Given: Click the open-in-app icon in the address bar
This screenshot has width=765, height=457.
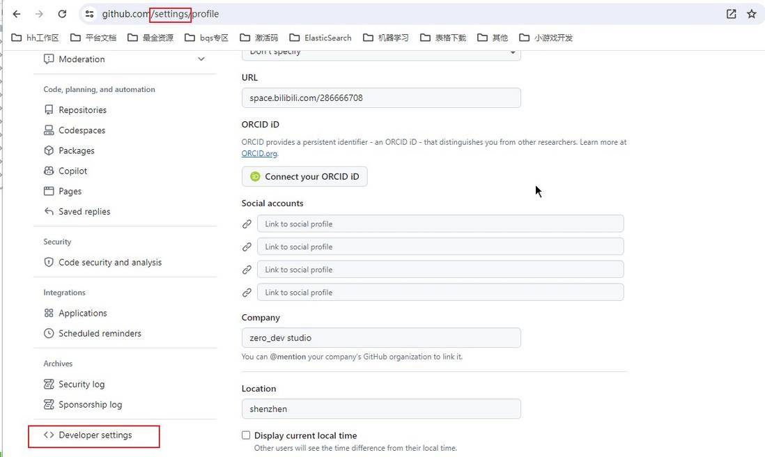Looking at the screenshot, I should 731,14.
